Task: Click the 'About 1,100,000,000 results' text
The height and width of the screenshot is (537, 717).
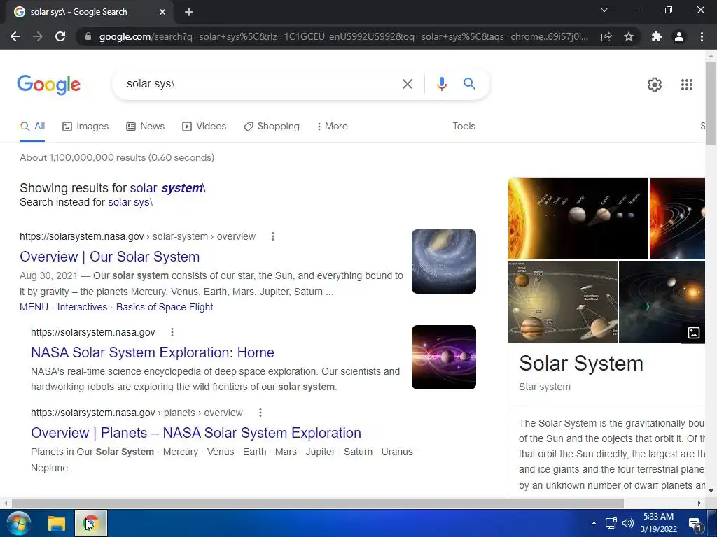Action: tap(117, 157)
